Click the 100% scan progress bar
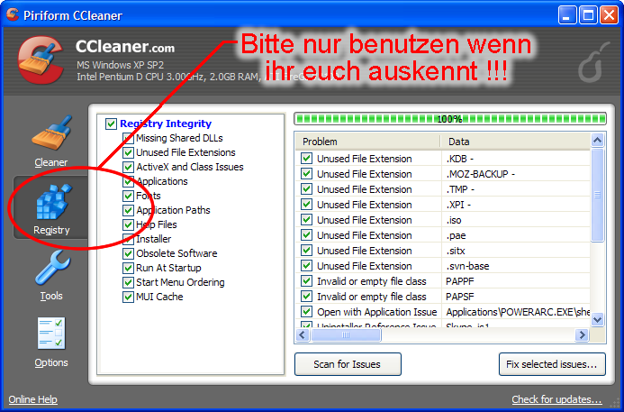The image size is (624, 412). [449, 119]
